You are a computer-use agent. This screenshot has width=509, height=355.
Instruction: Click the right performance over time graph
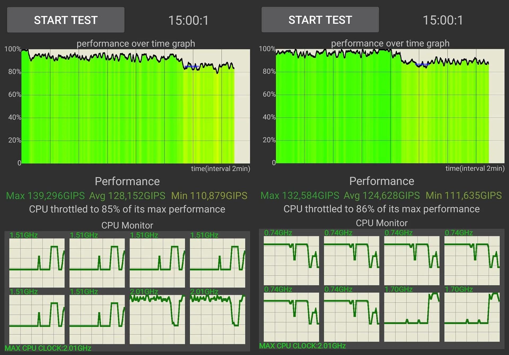point(390,106)
